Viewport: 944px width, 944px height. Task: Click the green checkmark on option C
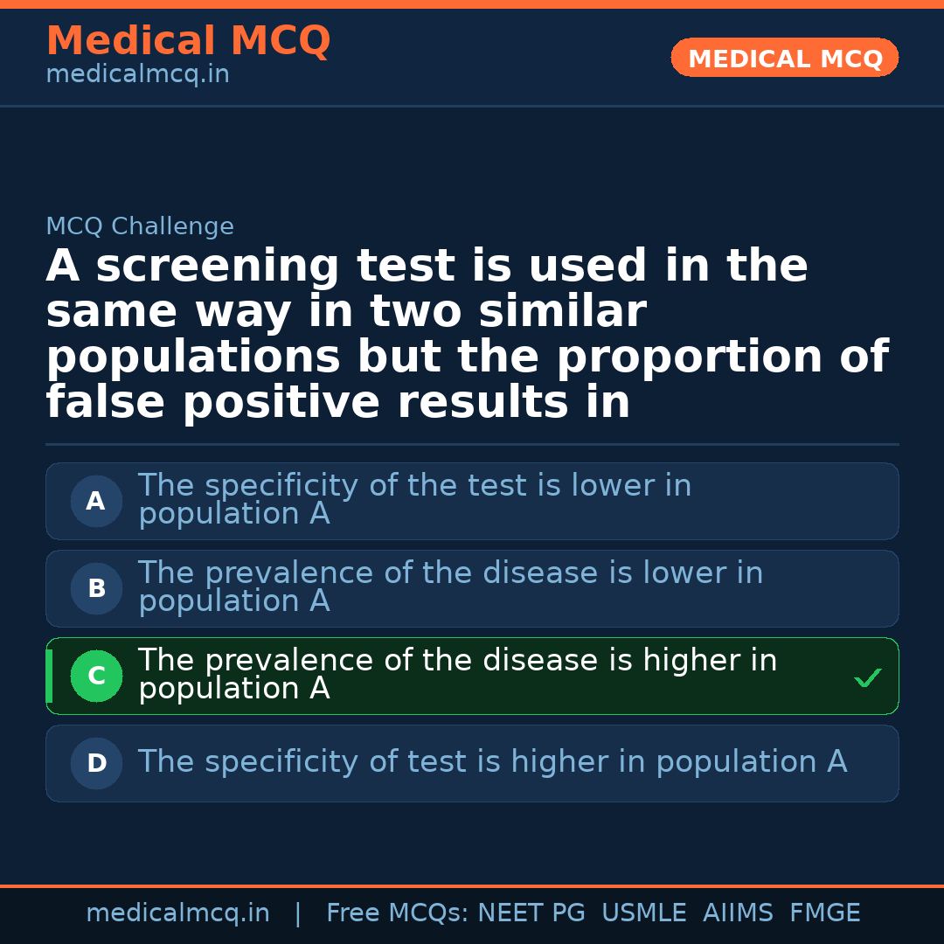867,677
